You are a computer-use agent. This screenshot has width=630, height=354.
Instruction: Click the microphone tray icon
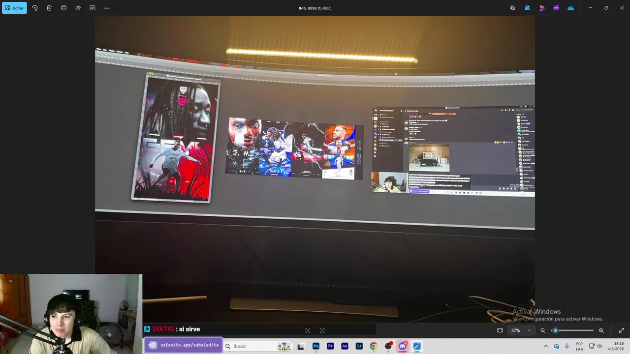pyautogui.click(x=567, y=346)
